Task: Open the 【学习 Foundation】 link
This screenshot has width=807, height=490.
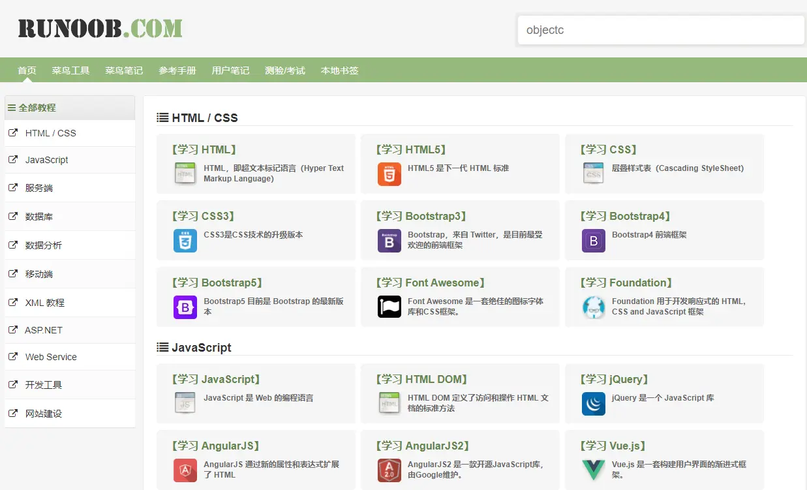Action: [x=626, y=283]
